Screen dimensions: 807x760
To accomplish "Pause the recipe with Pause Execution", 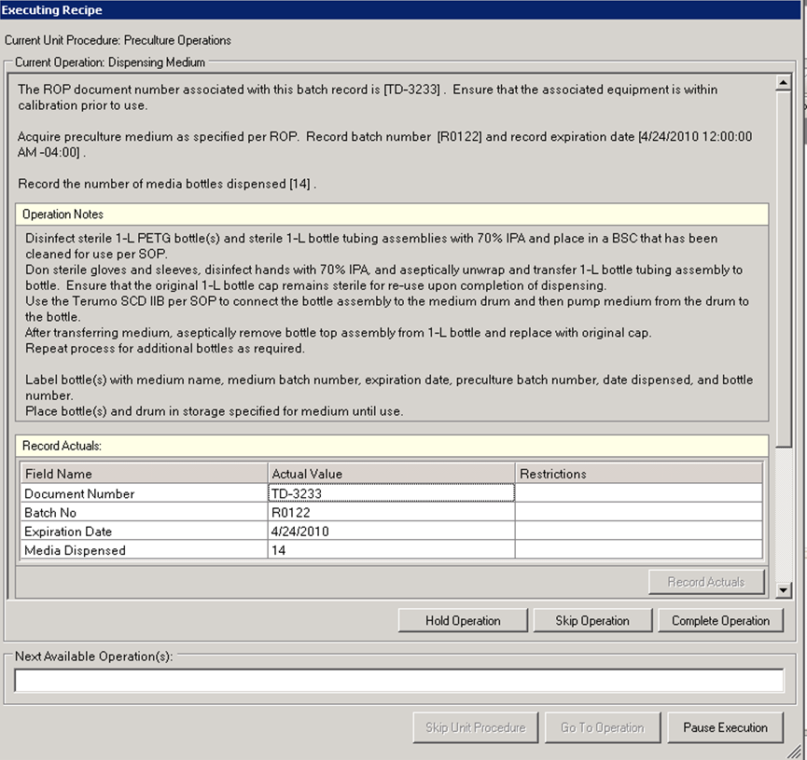I will tap(725, 727).
